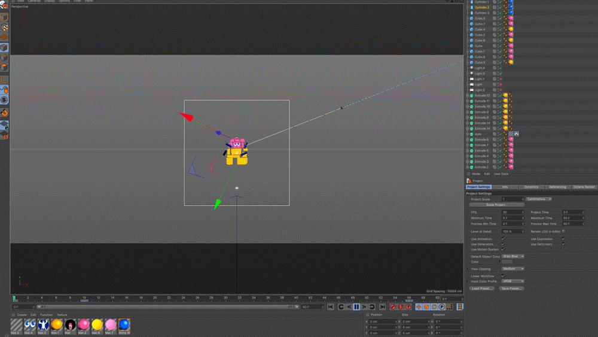The image size is (598, 337).
Task: Select the Mat.3 blue figure material
Action: 43,325
